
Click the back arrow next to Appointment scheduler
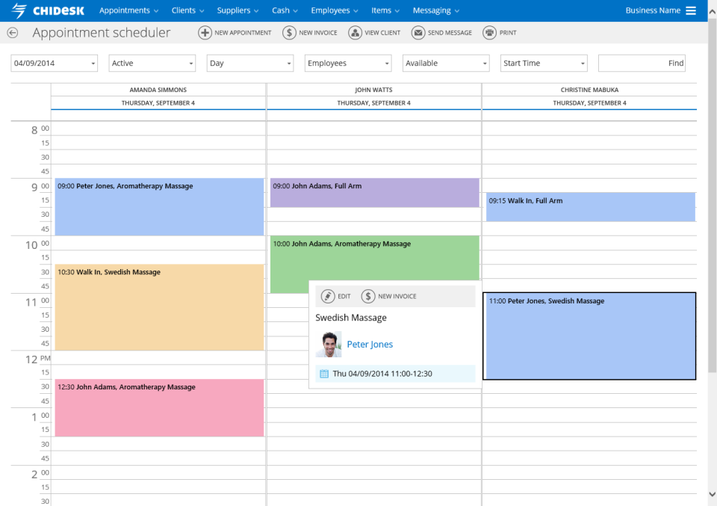point(12,32)
